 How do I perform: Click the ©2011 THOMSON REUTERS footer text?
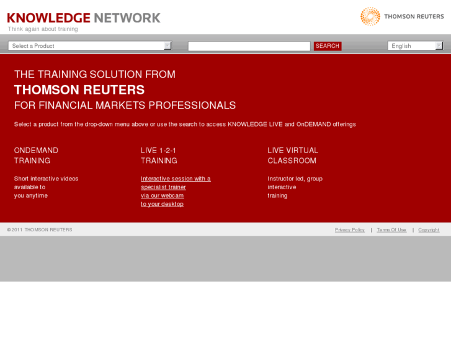point(40,230)
